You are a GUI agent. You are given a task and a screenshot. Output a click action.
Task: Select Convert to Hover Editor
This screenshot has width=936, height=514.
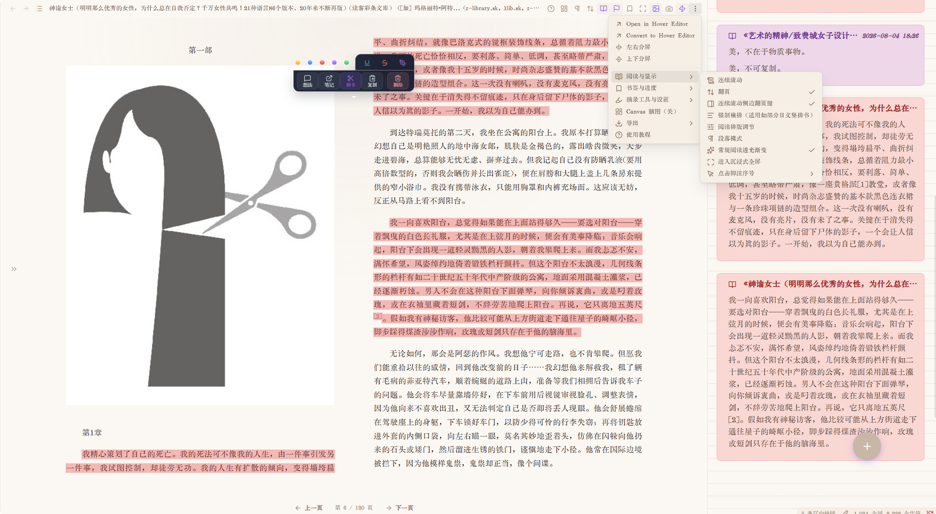654,36
